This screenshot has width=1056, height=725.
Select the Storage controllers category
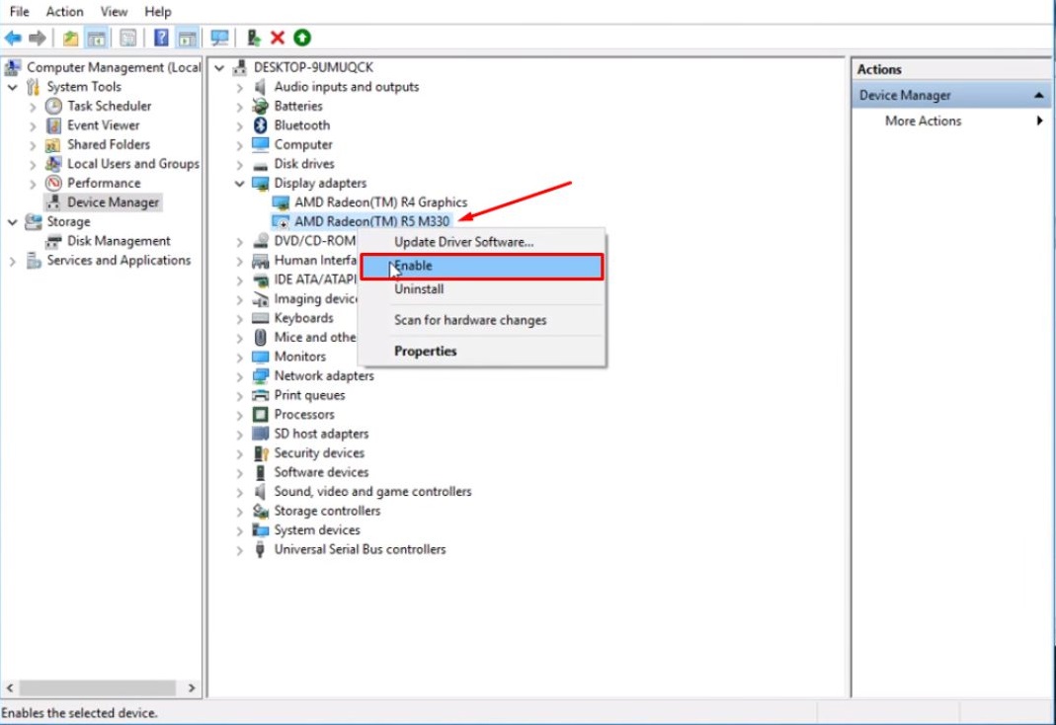coord(327,511)
